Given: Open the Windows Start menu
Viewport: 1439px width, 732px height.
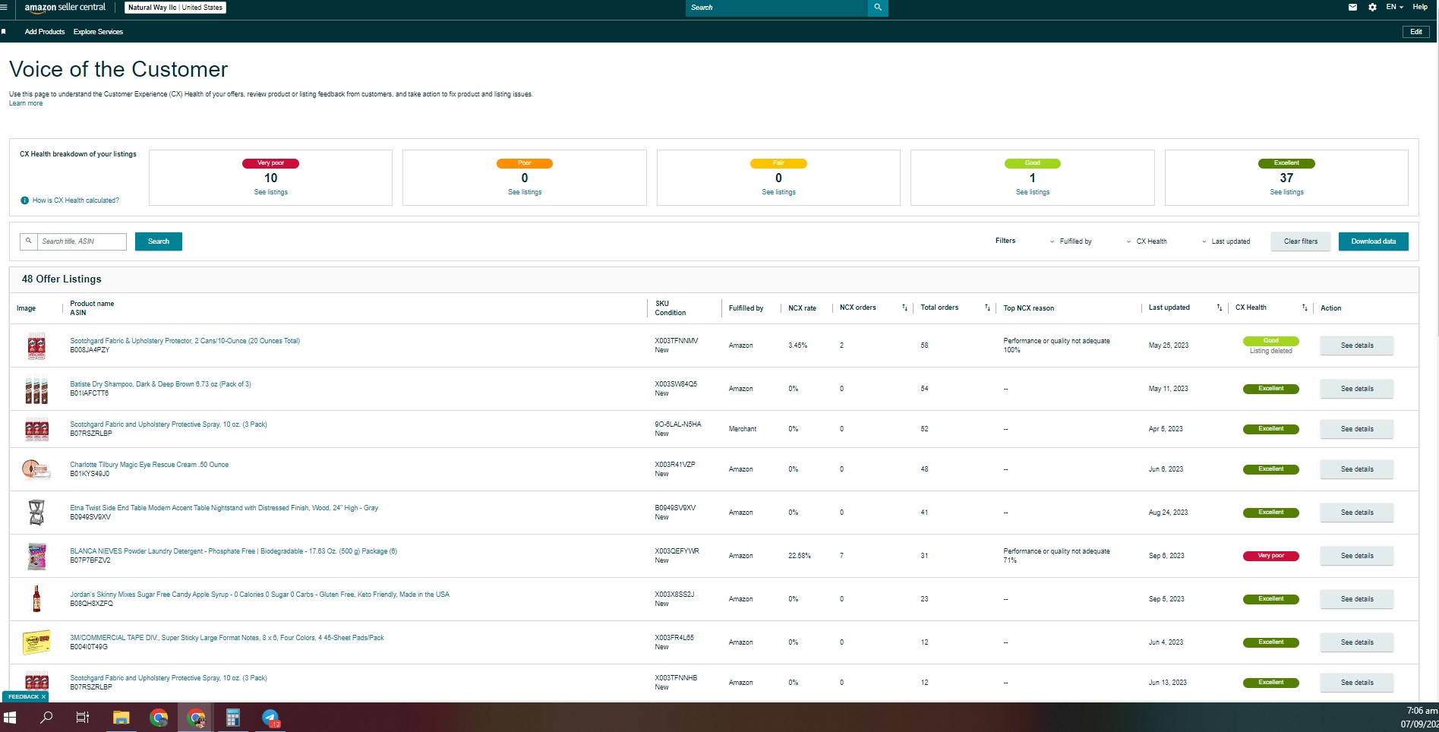Looking at the screenshot, I should 10,717.
